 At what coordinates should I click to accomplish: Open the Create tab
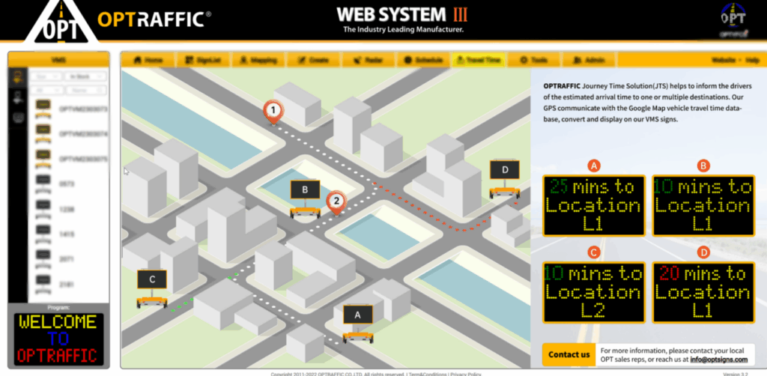click(313, 60)
